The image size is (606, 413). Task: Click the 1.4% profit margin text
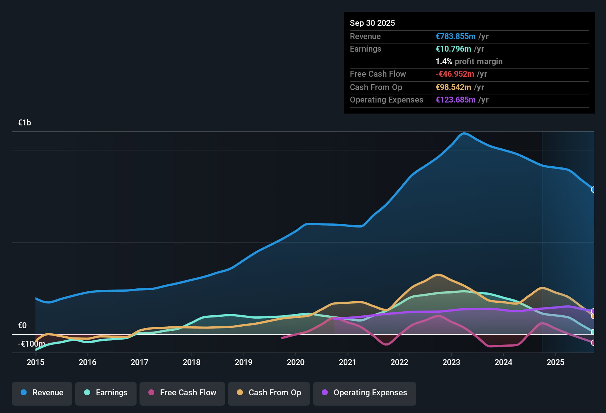tap(469, 61)
